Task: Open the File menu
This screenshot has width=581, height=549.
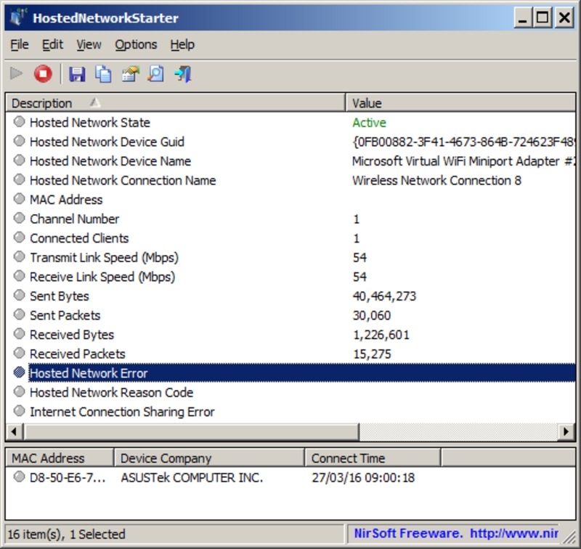Action: (x=20, y=44)
